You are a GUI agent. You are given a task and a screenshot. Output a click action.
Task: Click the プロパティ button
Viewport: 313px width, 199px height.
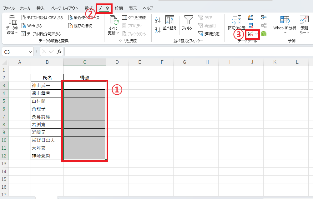(132, 26)
